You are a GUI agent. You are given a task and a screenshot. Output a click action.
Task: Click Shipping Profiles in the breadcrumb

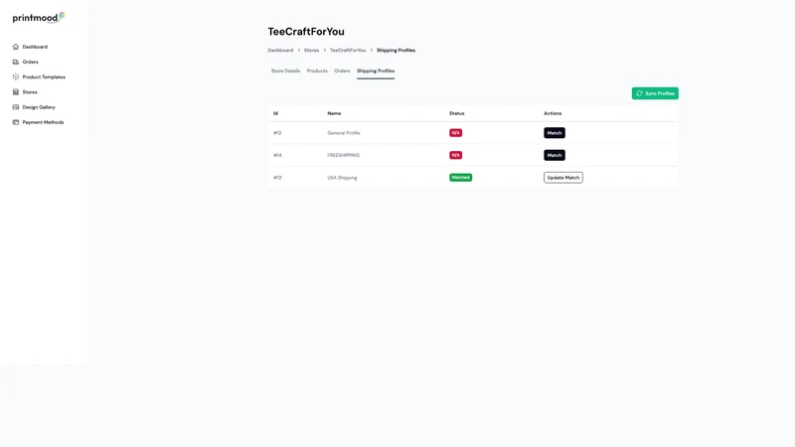point(396,51)
